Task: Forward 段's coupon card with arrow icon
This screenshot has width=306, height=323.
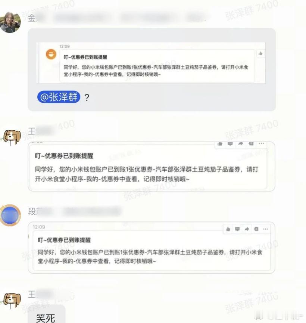Action: pos(247,229)
